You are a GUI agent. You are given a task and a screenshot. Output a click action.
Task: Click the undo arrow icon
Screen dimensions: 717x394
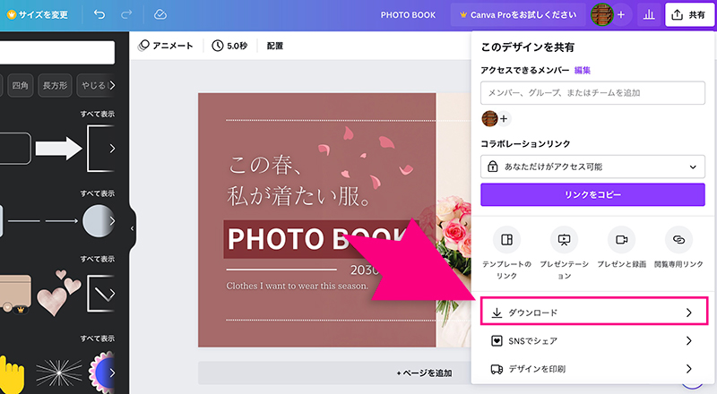[x=99, y=15]
